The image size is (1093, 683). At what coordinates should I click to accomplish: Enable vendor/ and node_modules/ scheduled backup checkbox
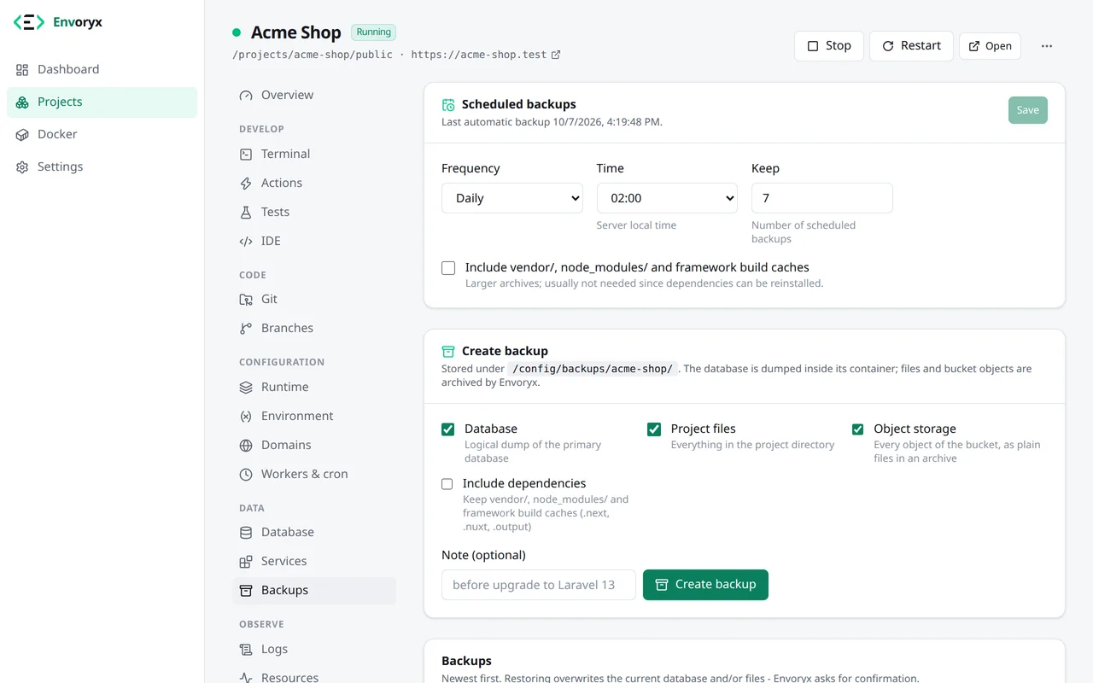click(448, 268)
